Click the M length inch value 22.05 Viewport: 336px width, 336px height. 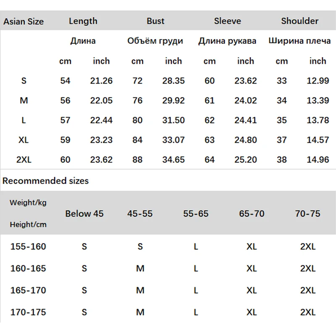point(101,100)
